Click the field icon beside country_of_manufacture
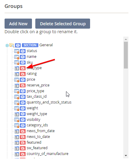Image resolution: width=133 pixels, height=162 pixels. [17, 154]
